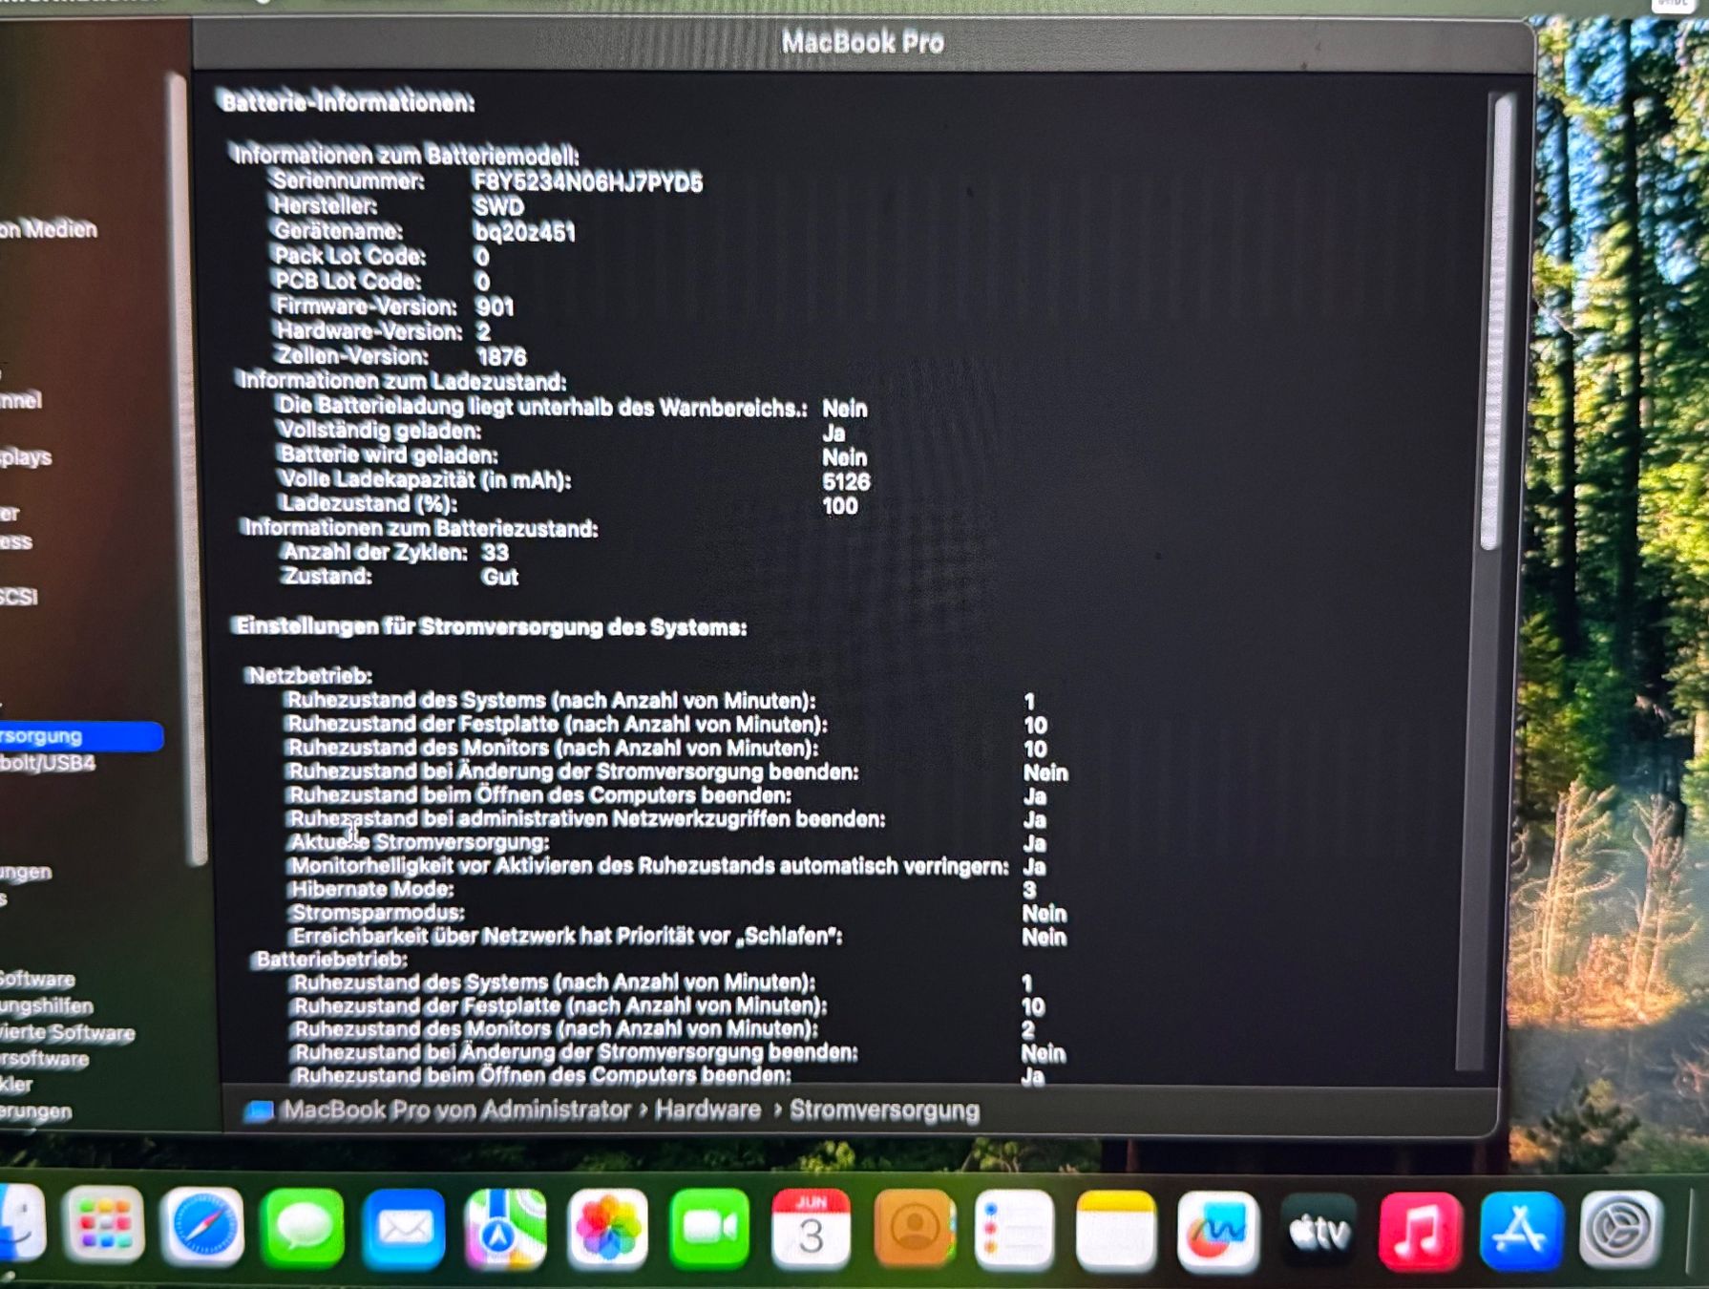Open Reminders from the Dock
The image size is (1709, 1289).
tap(1014, 1231)
